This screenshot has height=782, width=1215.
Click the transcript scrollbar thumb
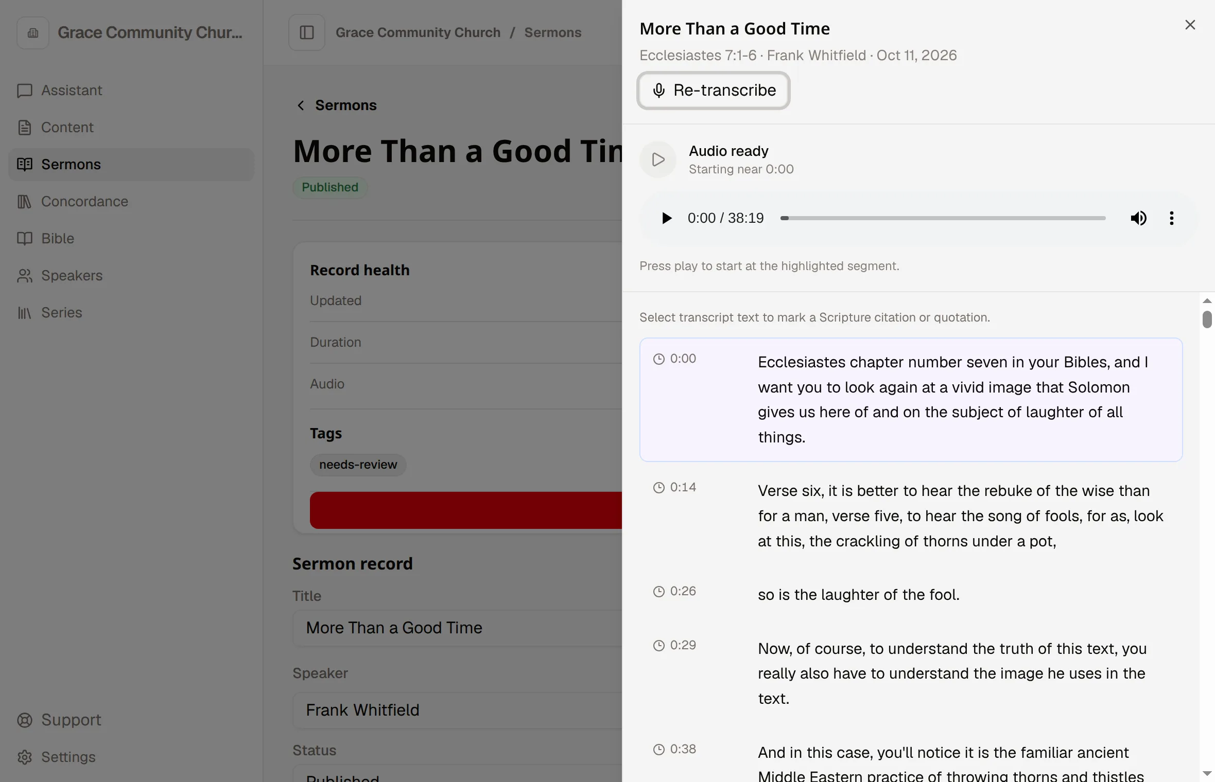(x=1207, y=319)
